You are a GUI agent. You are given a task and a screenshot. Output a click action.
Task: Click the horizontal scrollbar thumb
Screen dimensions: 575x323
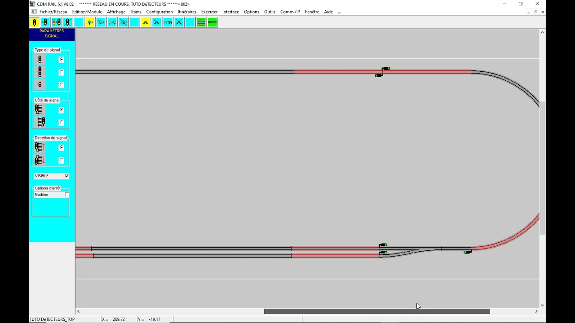pos(376,311)
